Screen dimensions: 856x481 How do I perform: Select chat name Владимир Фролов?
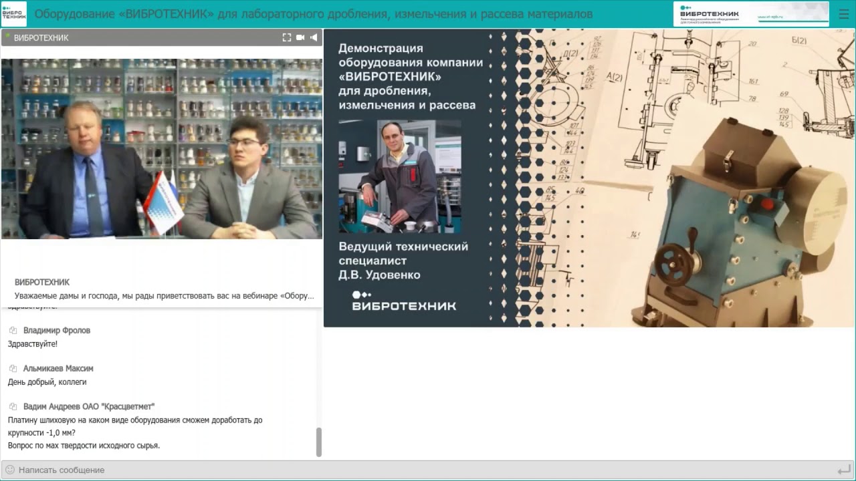tap(57, 330)
